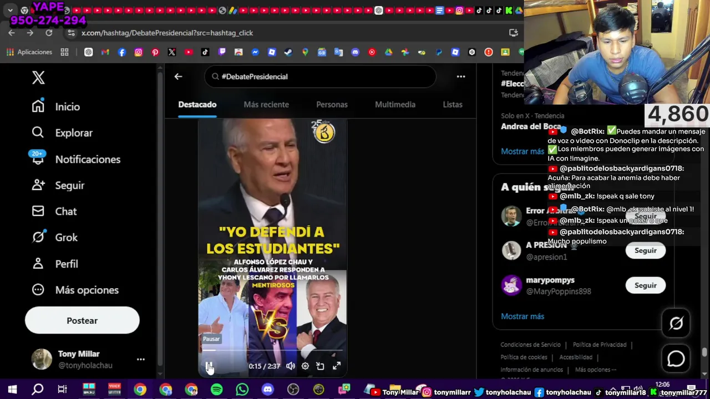Open WhatsApp from the taskbar
Screen dimensions: 710x399
(242, 390)
